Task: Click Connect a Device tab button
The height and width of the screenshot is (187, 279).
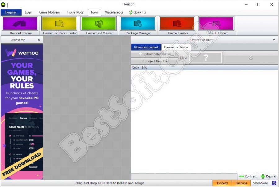Action: pyautogui.click(x=176, y=47)
